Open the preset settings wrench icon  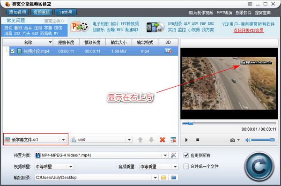point(173,155)
